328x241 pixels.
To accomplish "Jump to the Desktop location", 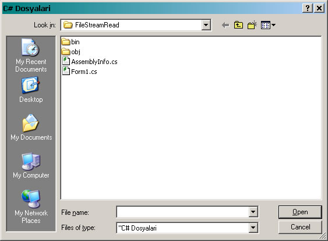I will (x=31, y=90).
